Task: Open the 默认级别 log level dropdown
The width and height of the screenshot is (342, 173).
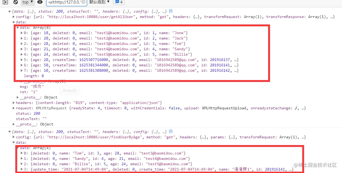Action: (x=99, y=2)
